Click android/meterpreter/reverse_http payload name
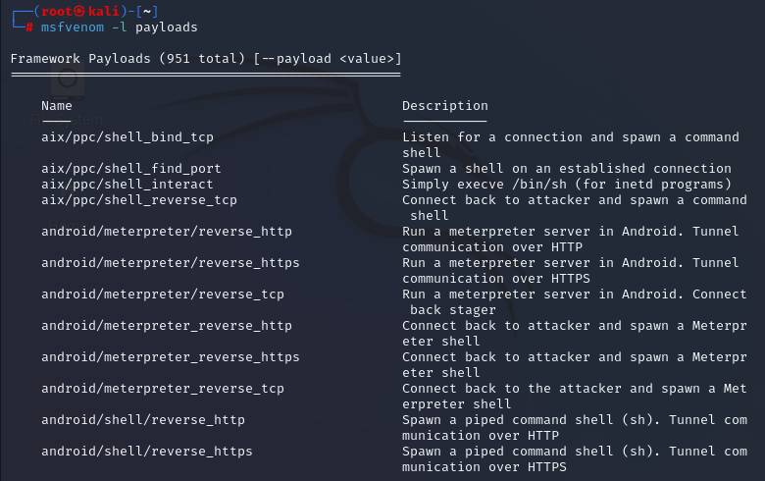This screenshot has height=481, width=765. [167, 232]
